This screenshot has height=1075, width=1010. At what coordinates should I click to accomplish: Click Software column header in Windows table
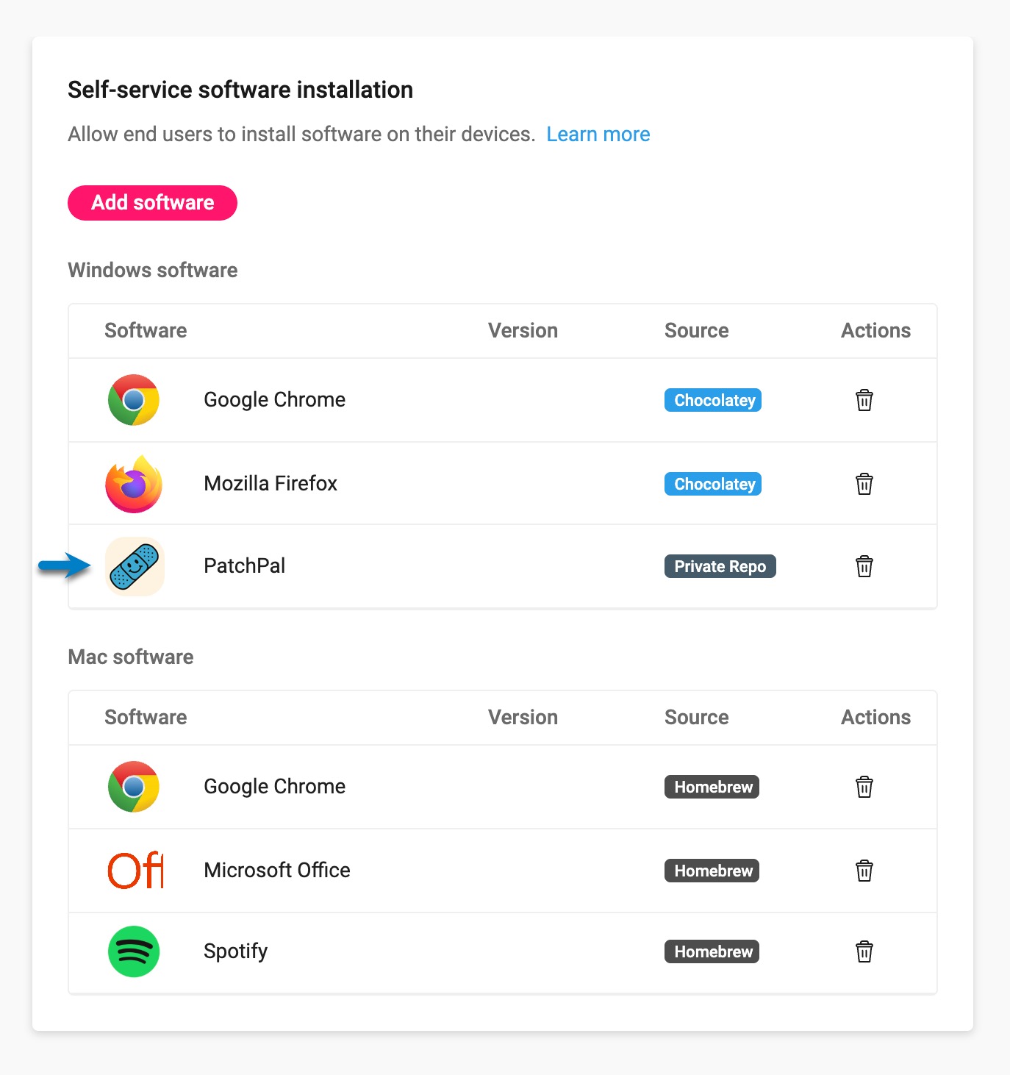coord(146,331)
